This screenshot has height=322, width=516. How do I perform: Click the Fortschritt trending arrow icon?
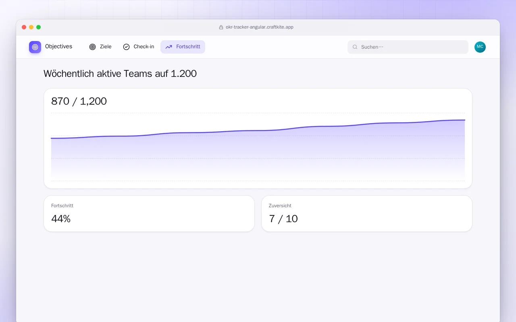pos(169,47)
